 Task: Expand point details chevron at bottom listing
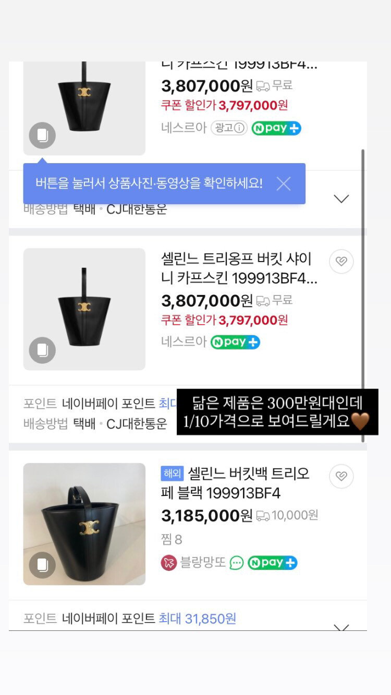coord(341,627)
